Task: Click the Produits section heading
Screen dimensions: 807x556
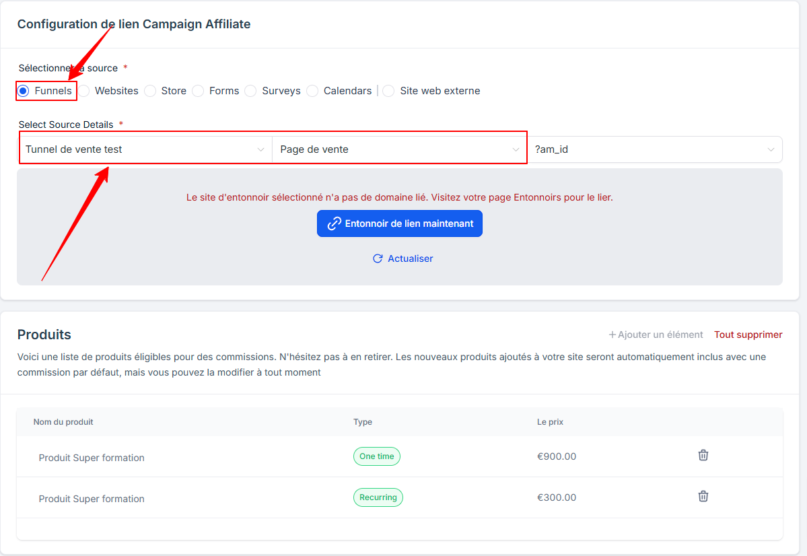Action: pyautogui.click(x=44, y=335)
